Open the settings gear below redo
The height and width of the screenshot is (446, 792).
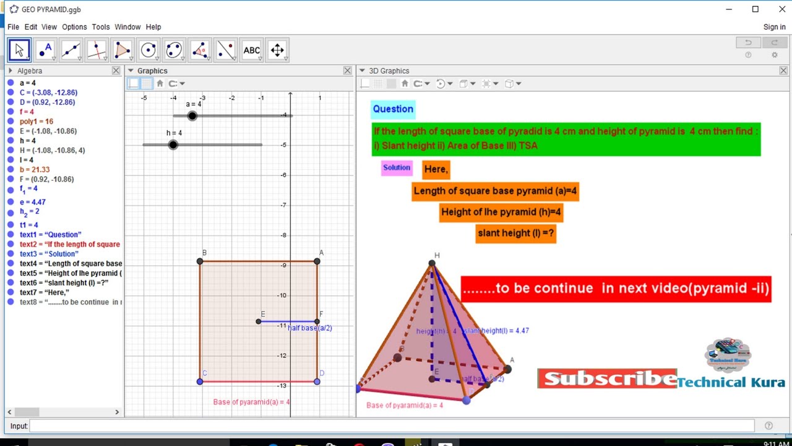774,55
